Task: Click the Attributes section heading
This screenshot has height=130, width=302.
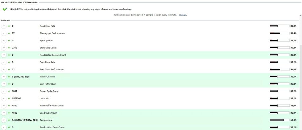Action: 5,20
